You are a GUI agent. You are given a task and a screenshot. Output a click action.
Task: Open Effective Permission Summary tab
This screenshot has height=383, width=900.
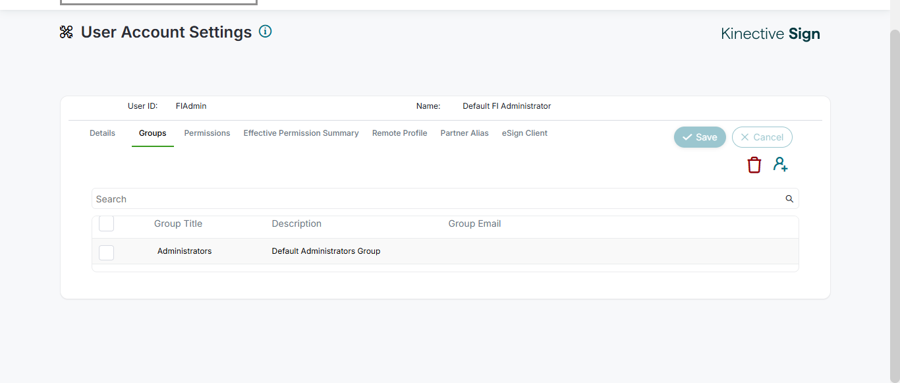(301, 133)
